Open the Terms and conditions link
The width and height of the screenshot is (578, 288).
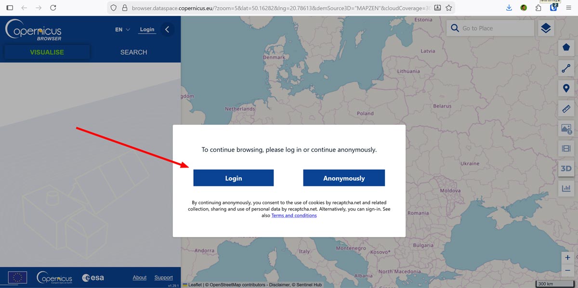(x=294, y=216)
